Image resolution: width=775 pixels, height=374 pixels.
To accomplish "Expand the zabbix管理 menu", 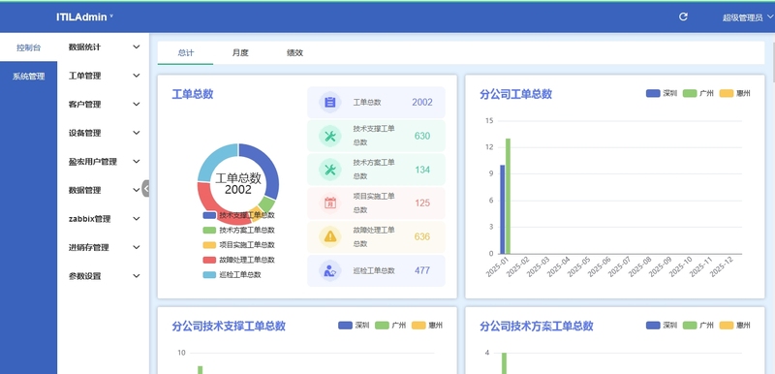I will [105, 219].
